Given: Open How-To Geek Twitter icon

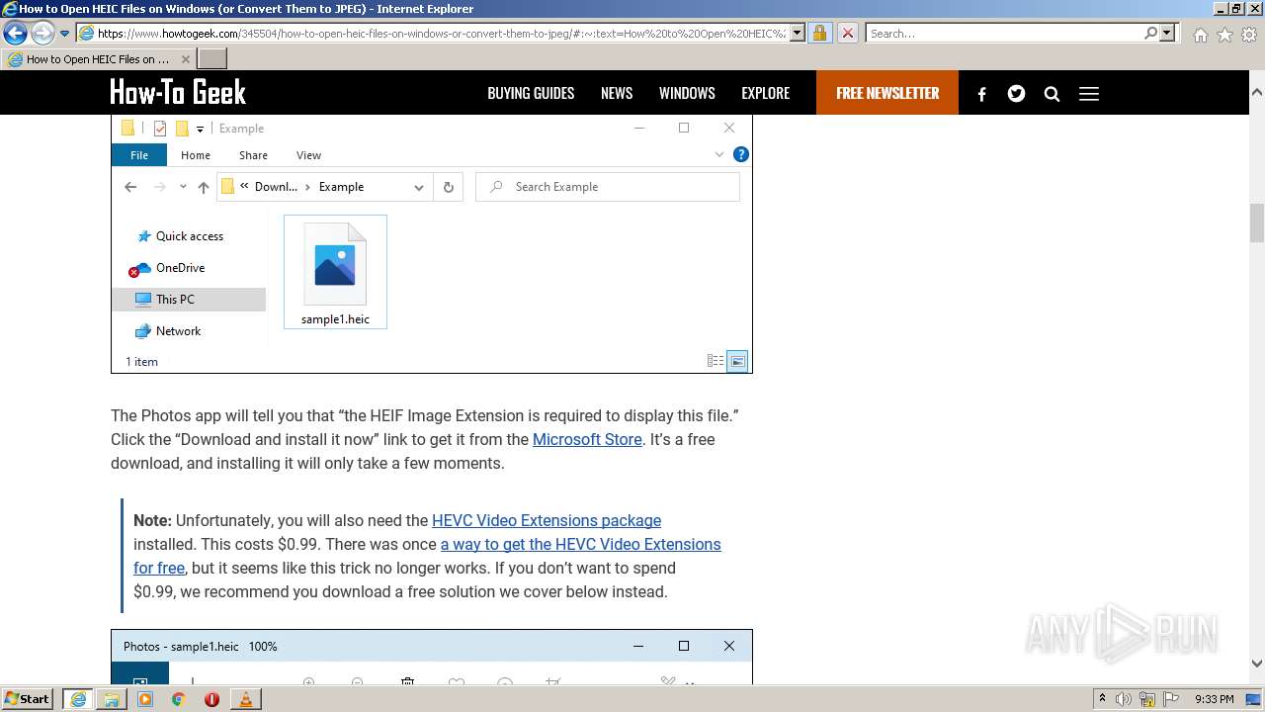Looking at the screenshot, I should tap(1016, 94).
